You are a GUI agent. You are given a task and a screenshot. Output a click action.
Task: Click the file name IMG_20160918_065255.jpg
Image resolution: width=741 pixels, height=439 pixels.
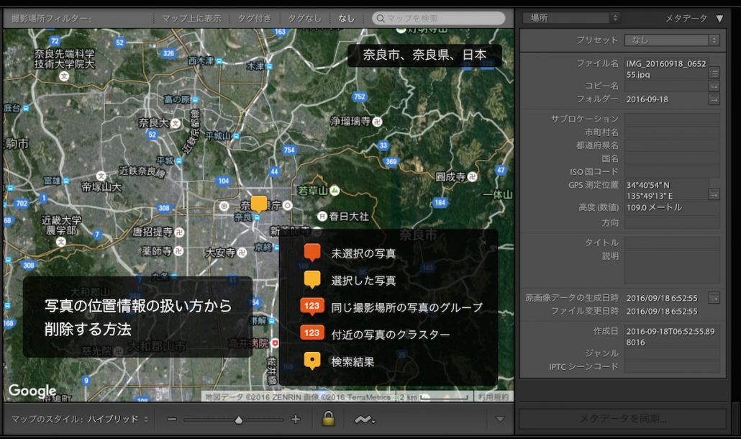pos(666,69)
